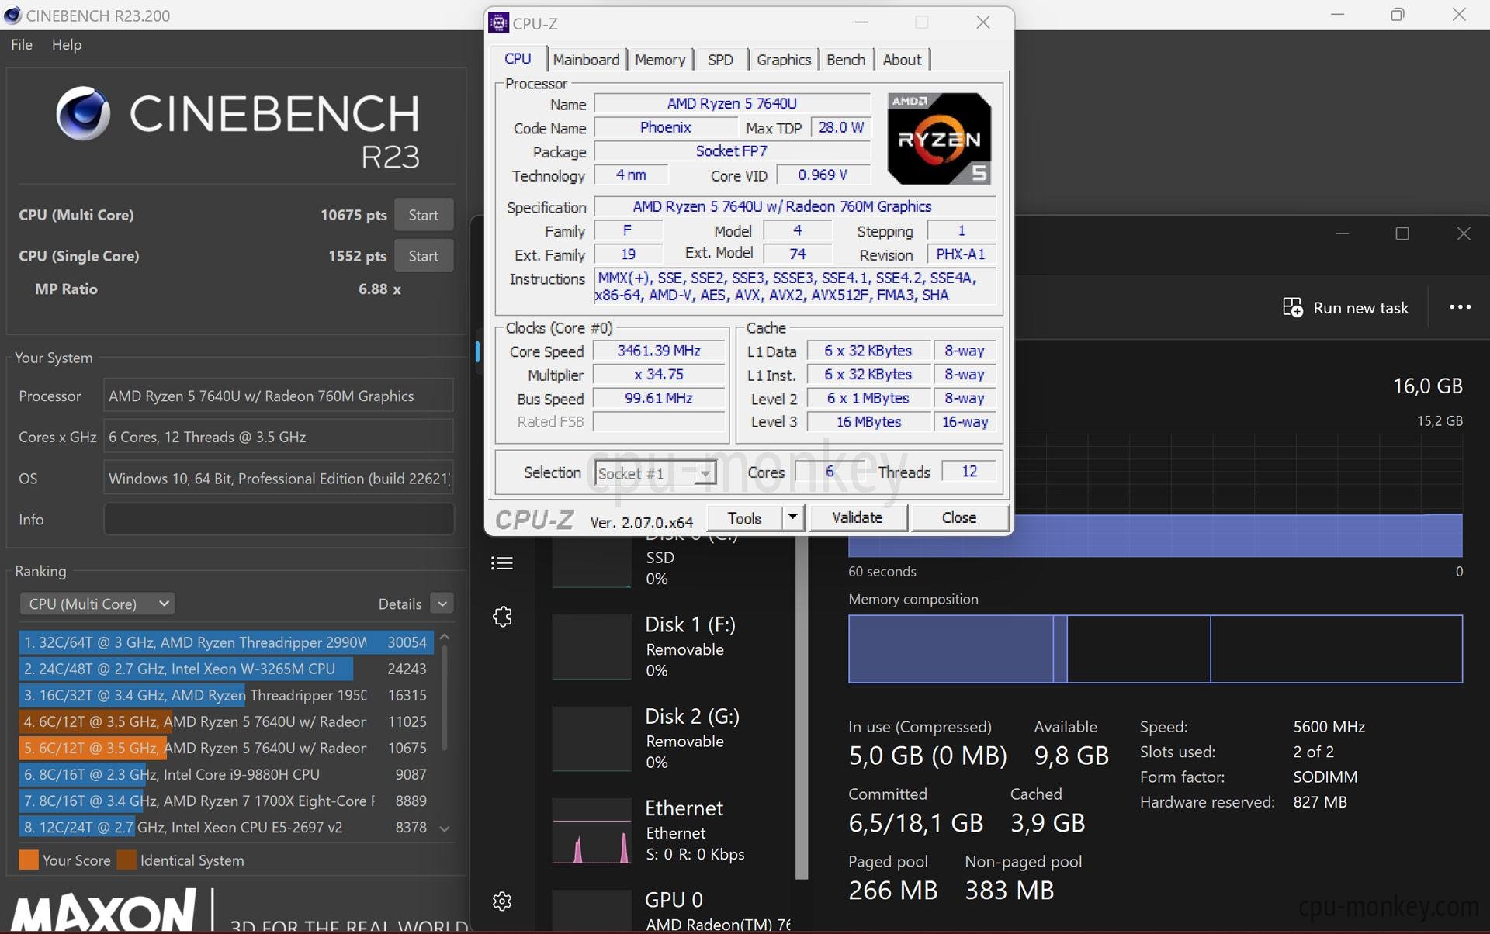Click the Run new task icon

[x=1293, y=307]
